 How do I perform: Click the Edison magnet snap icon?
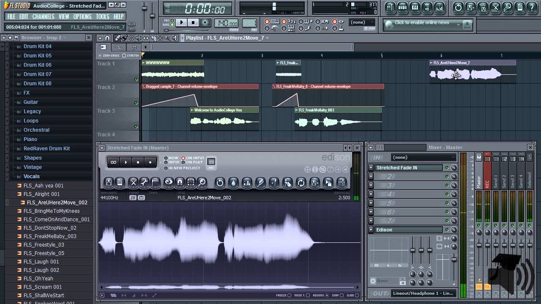click(x=180, y=182)
